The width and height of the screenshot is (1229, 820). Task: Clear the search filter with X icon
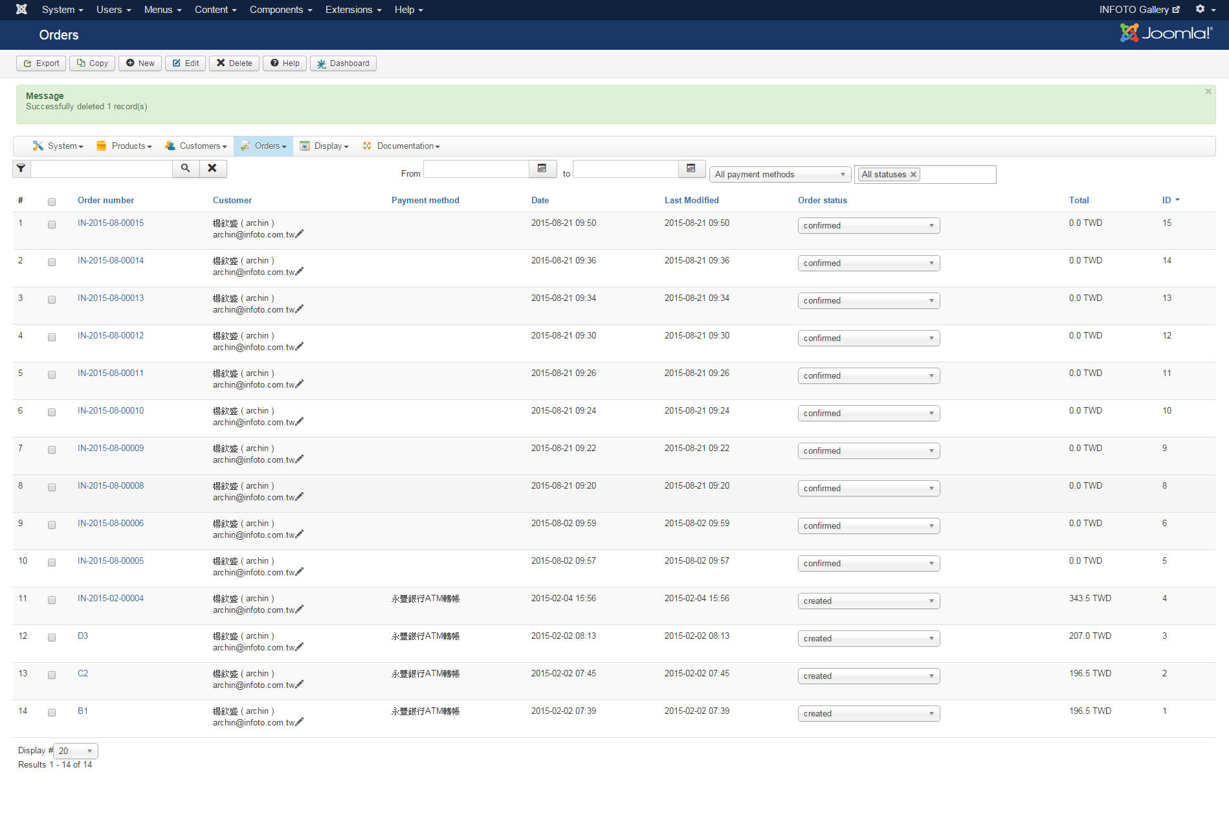click(x=212, y=168)
